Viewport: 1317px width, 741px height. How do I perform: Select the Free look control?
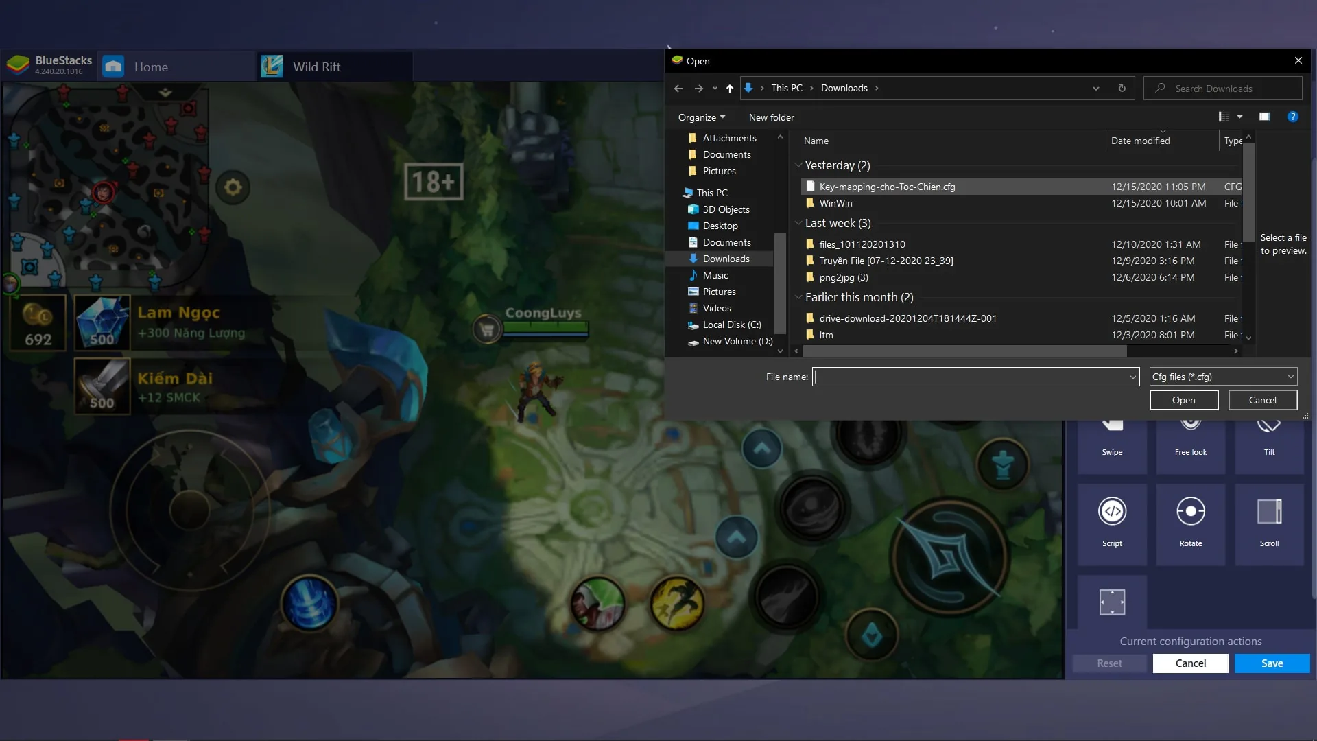(x=1191, y=446)
